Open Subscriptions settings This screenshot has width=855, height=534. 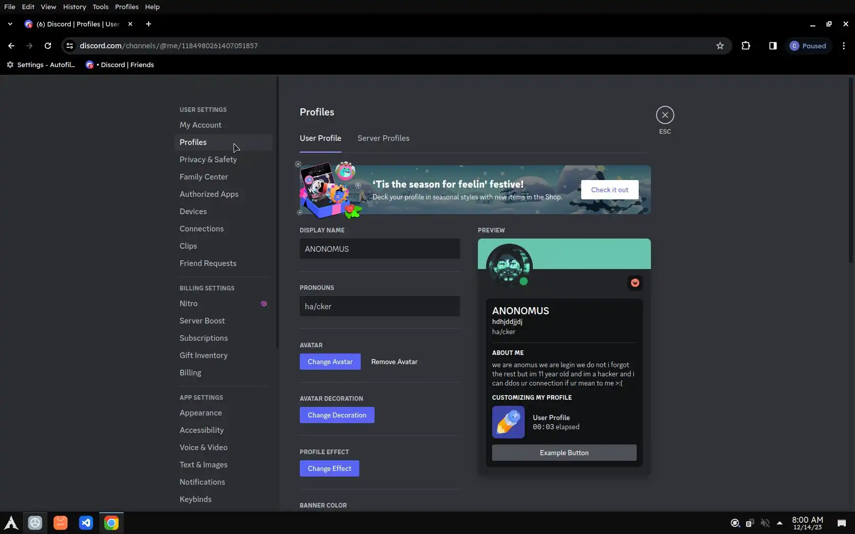click(x=223, y=338)
